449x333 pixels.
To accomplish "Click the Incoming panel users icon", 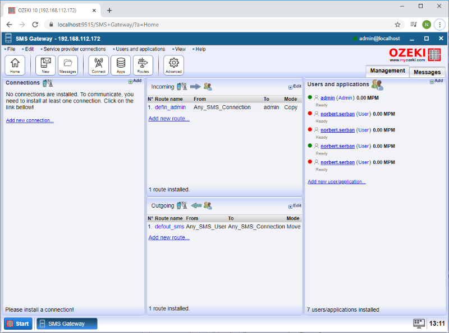I will pyautogui.click(x=208, y=87).
